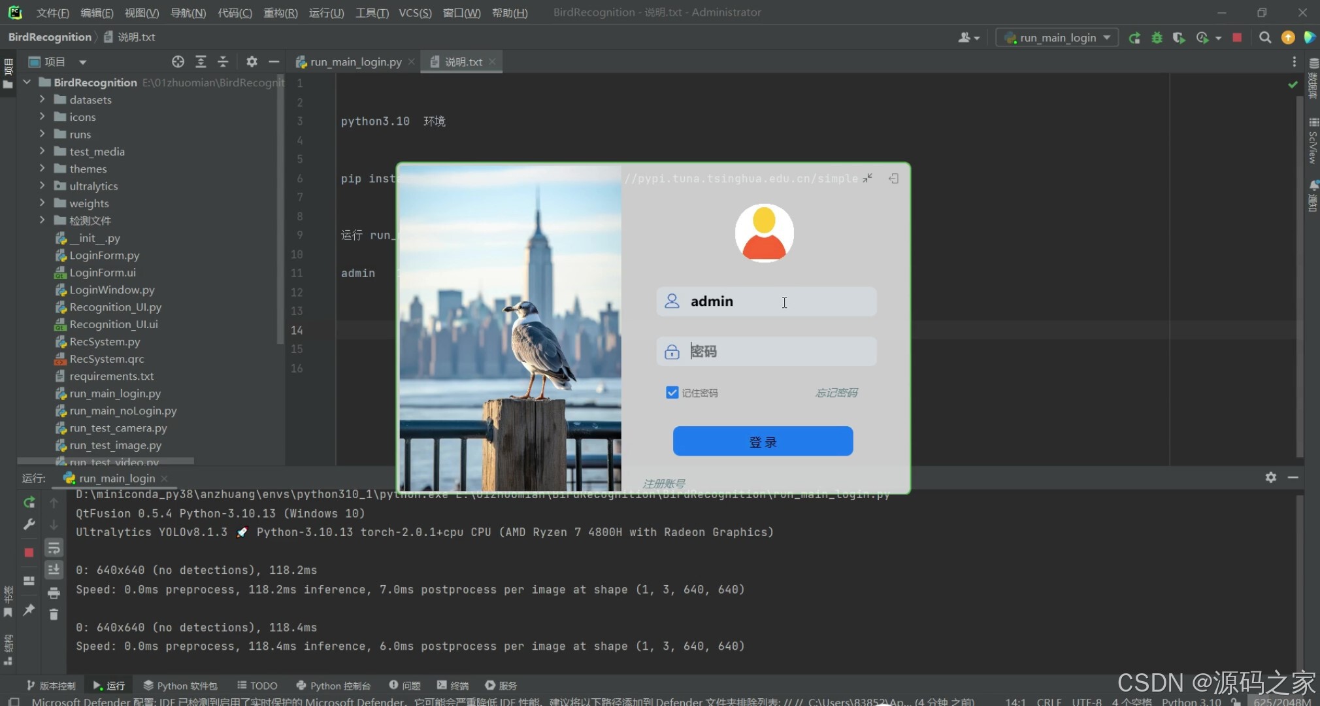
Task: Toggle the 记住密码 checkbox
Action: [x=672, y=392]
